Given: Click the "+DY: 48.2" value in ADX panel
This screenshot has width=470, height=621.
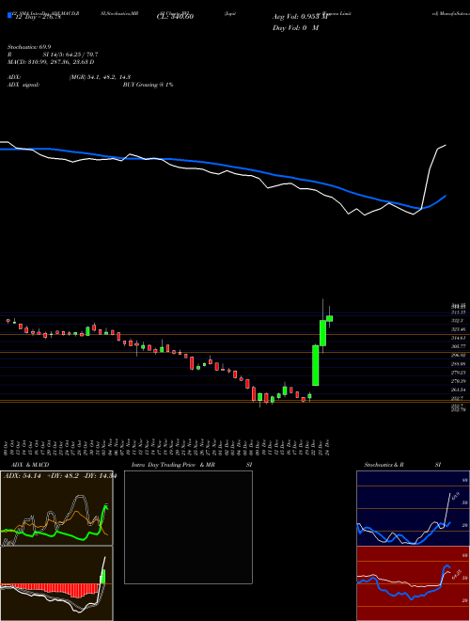Looking at the screenshot, I should click(64, 476).
